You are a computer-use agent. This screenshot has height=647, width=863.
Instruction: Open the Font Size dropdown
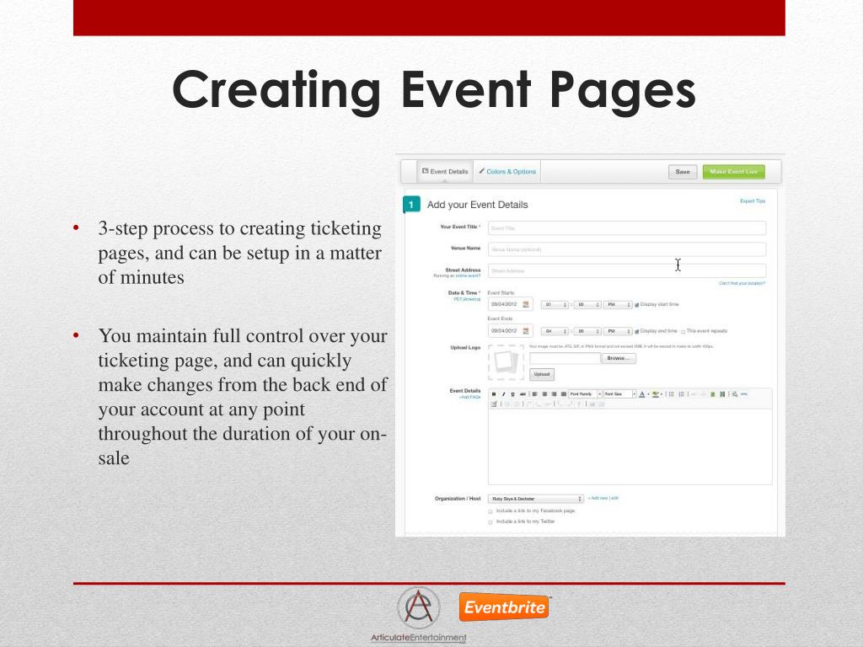click(x=619, y=394)
